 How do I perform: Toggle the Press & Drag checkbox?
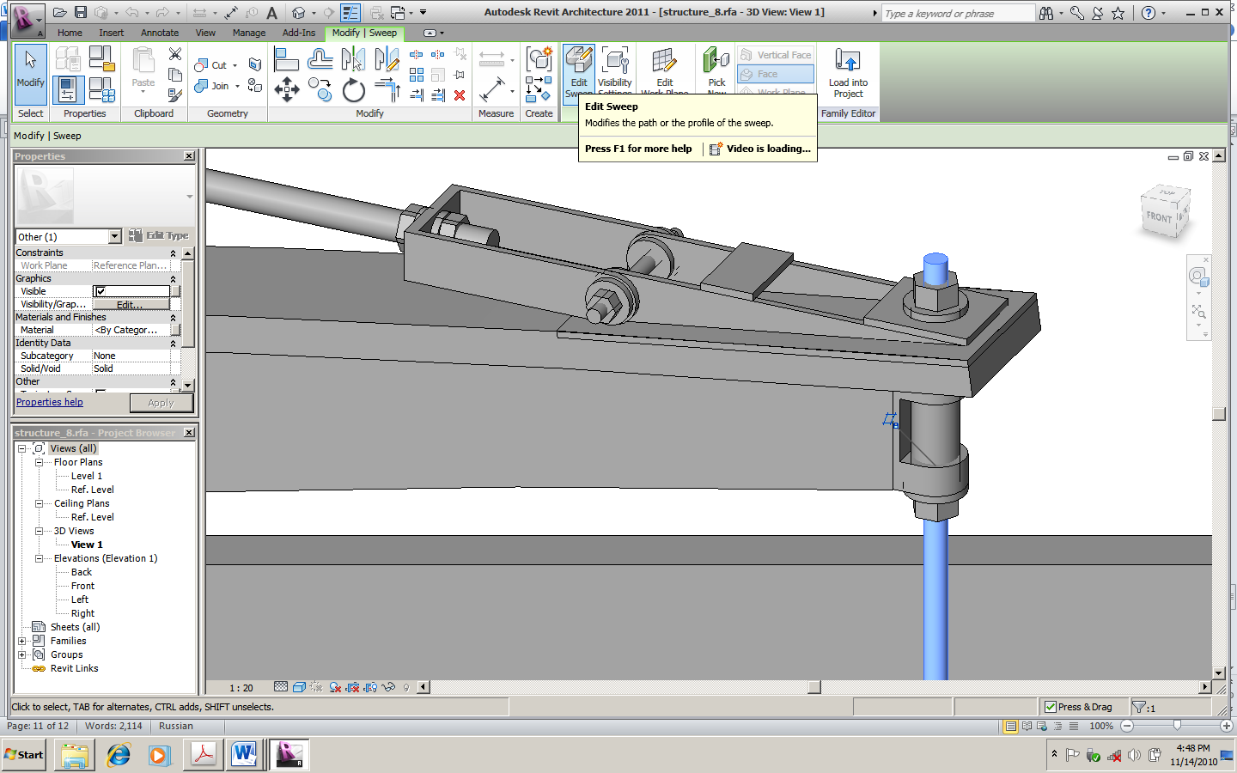[1051, 707]
